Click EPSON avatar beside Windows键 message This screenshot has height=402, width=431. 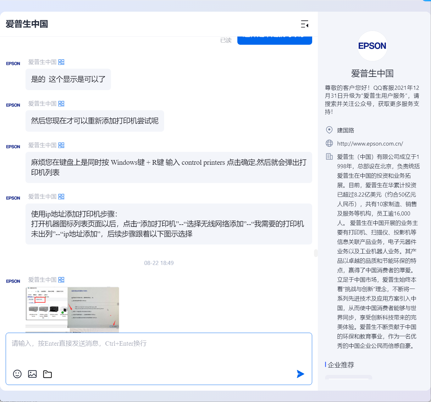(13, 147)
